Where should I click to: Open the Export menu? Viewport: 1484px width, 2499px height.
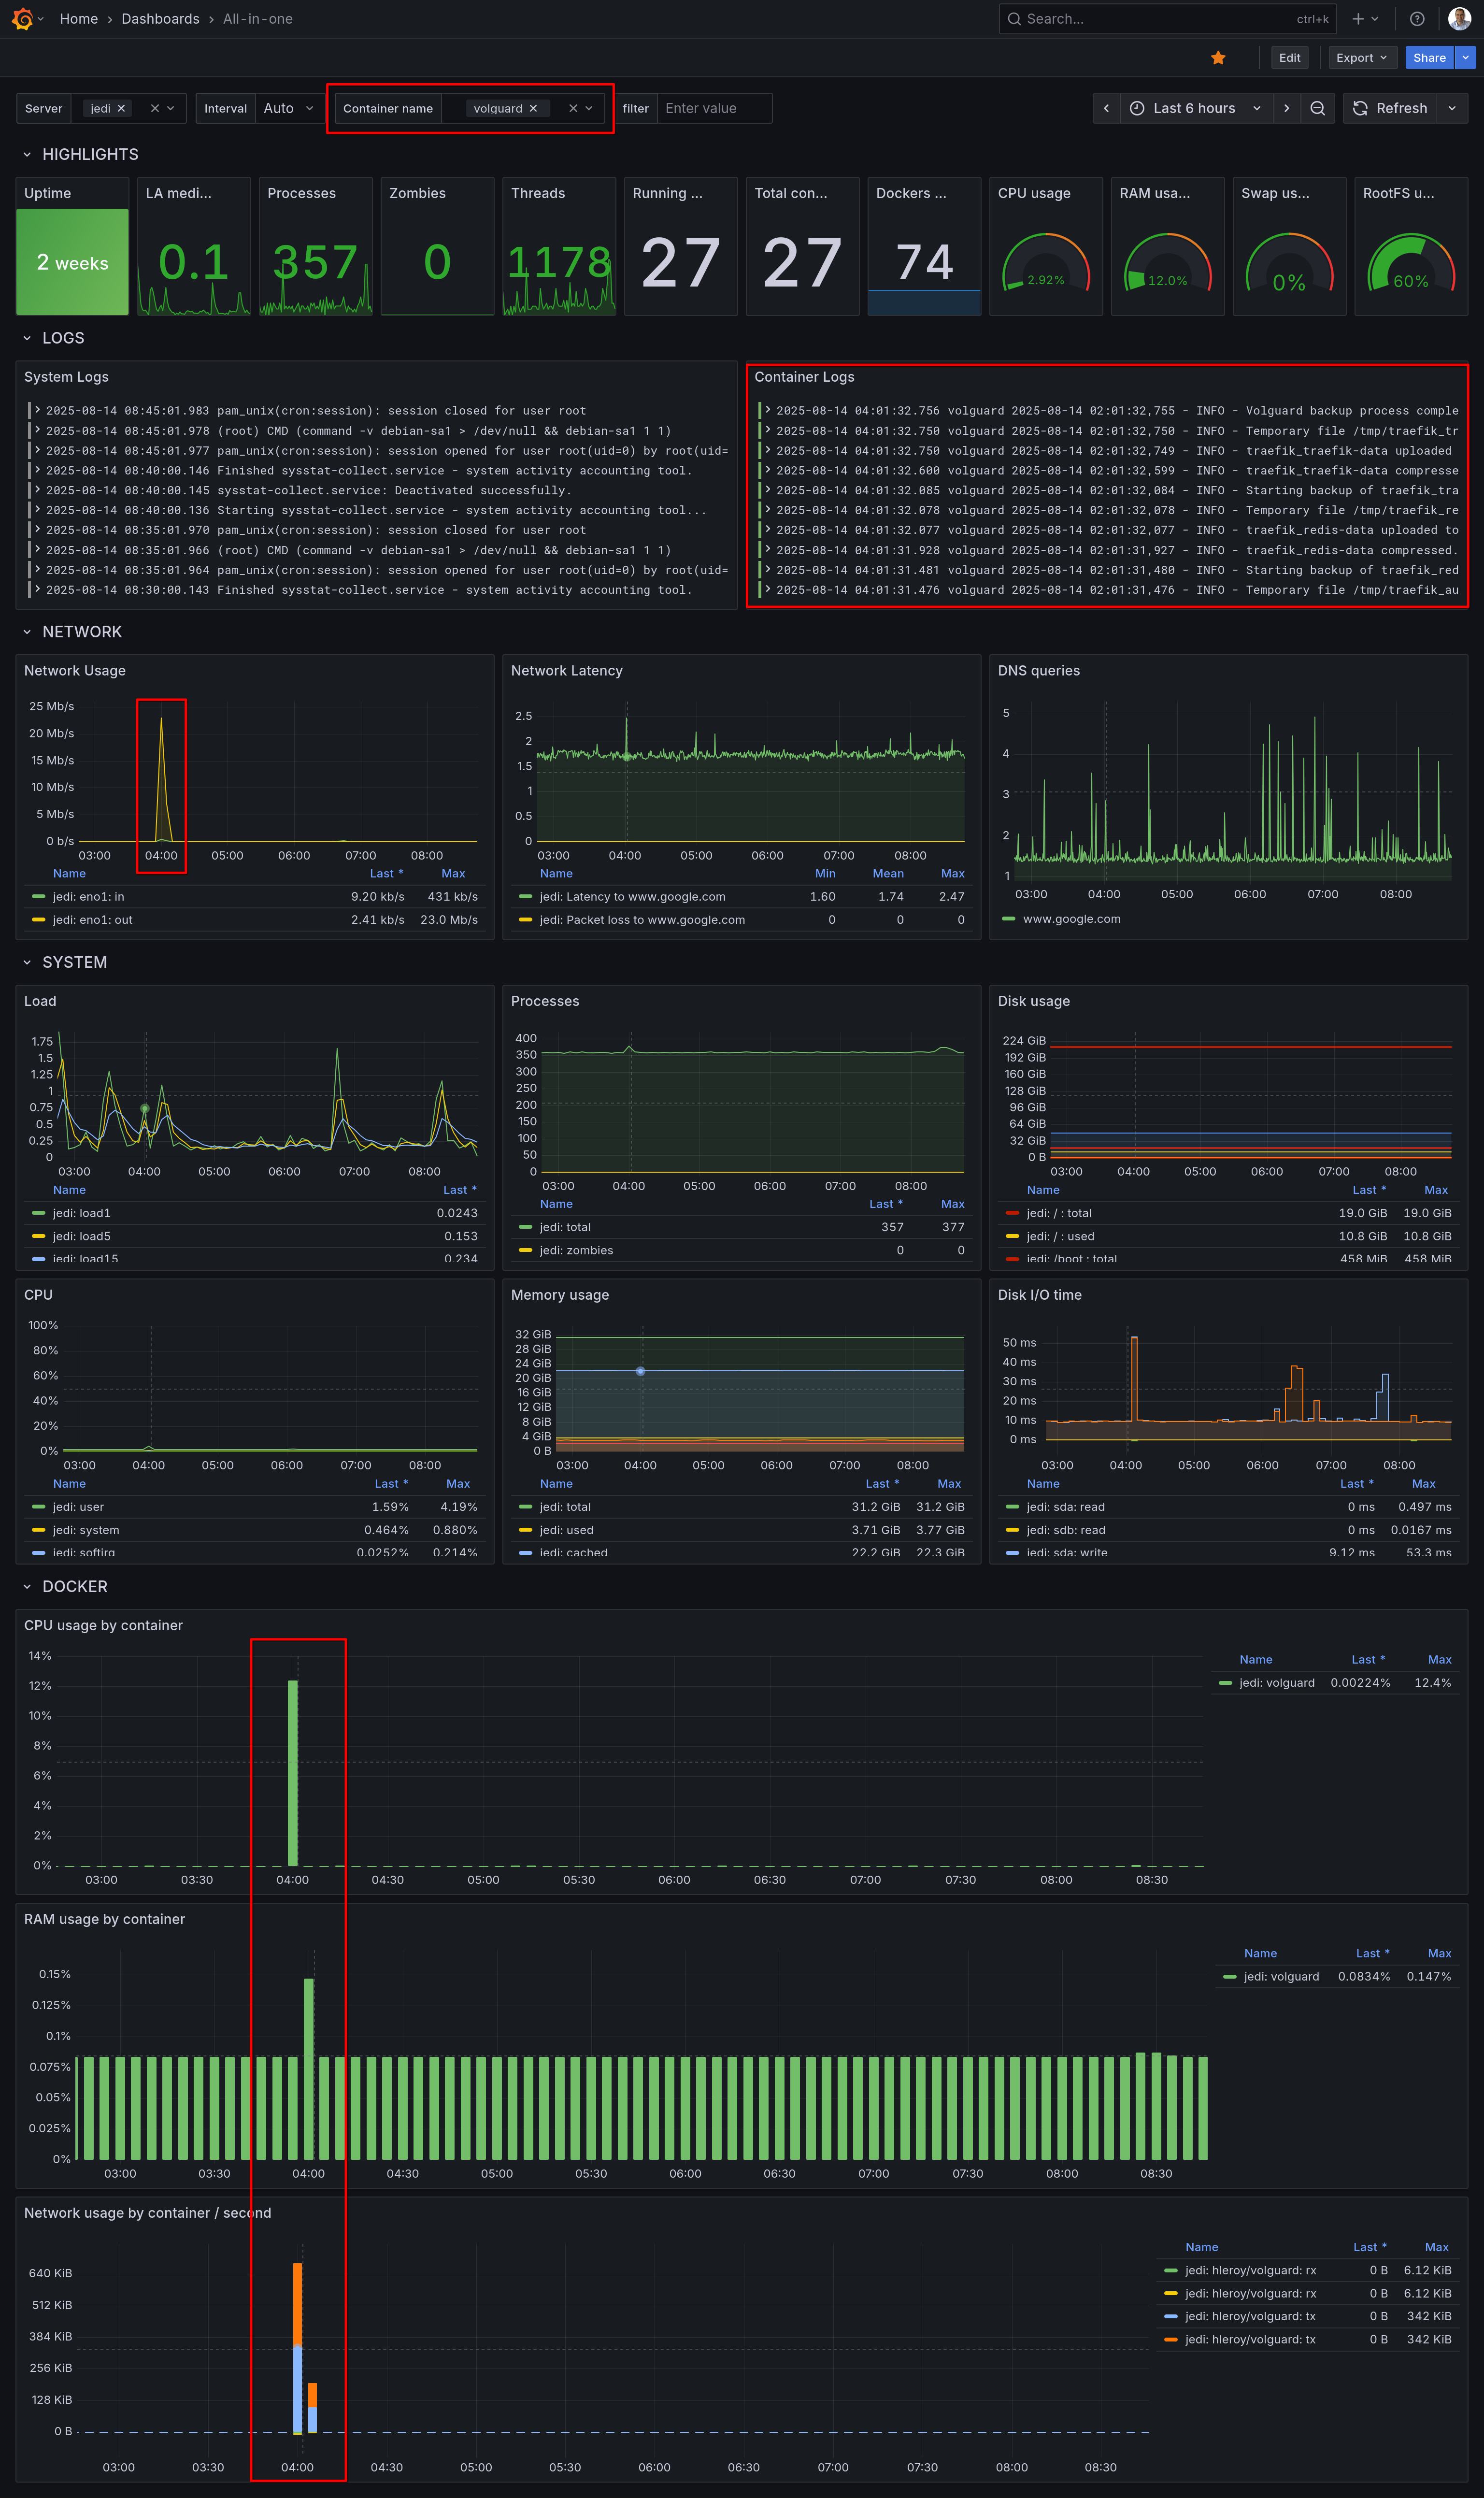click(1360, 58)
